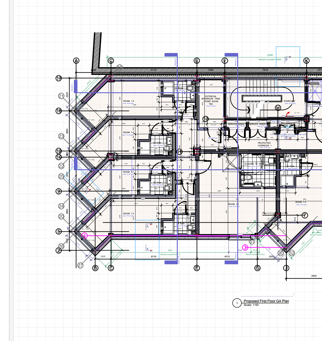Select grid bubble H near the staircase
This screenshot has height=341, width=322.
pos(278,108)
